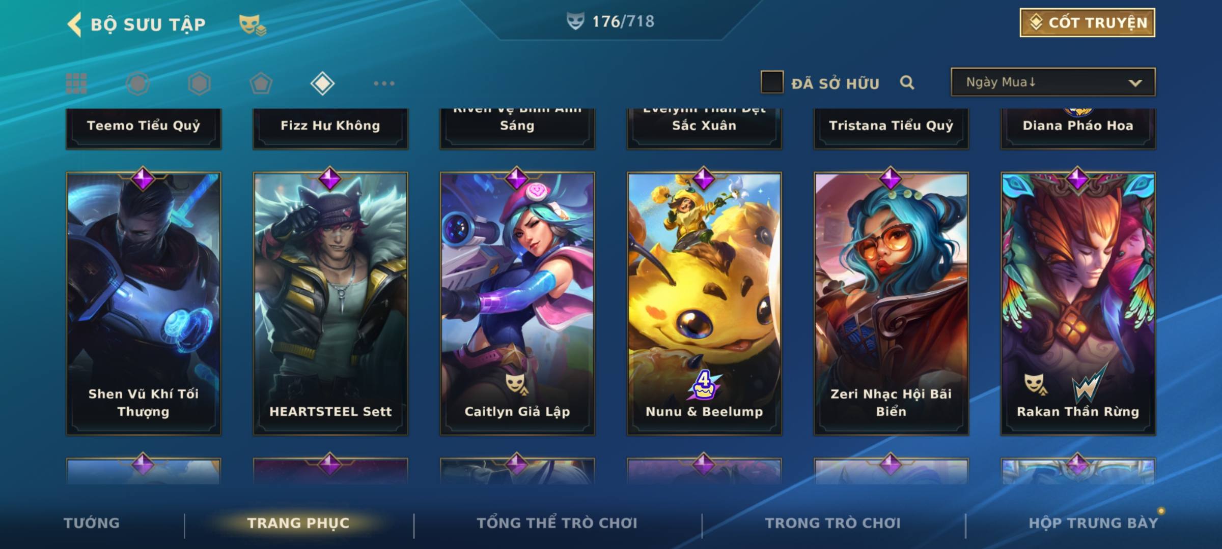Open the Ngày Mua sort dropdown

click(1053, 82)
